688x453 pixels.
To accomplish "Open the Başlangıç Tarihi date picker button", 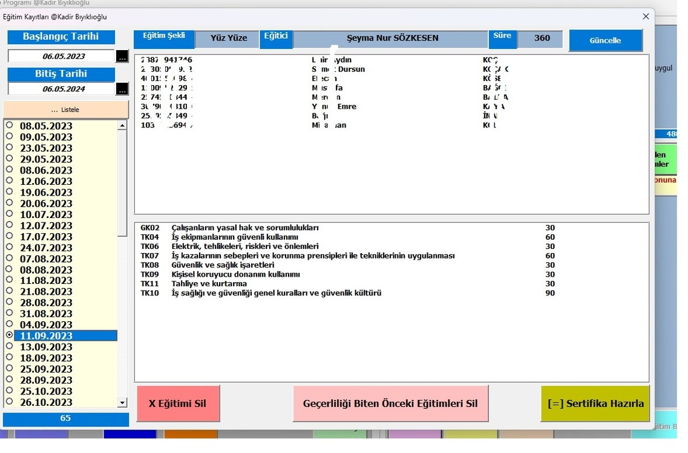I will 123,57.
